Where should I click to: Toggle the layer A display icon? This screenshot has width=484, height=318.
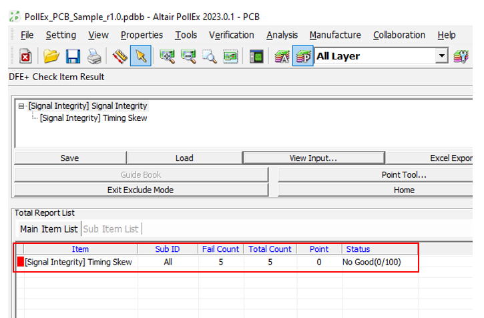click(x=282, y=57)
